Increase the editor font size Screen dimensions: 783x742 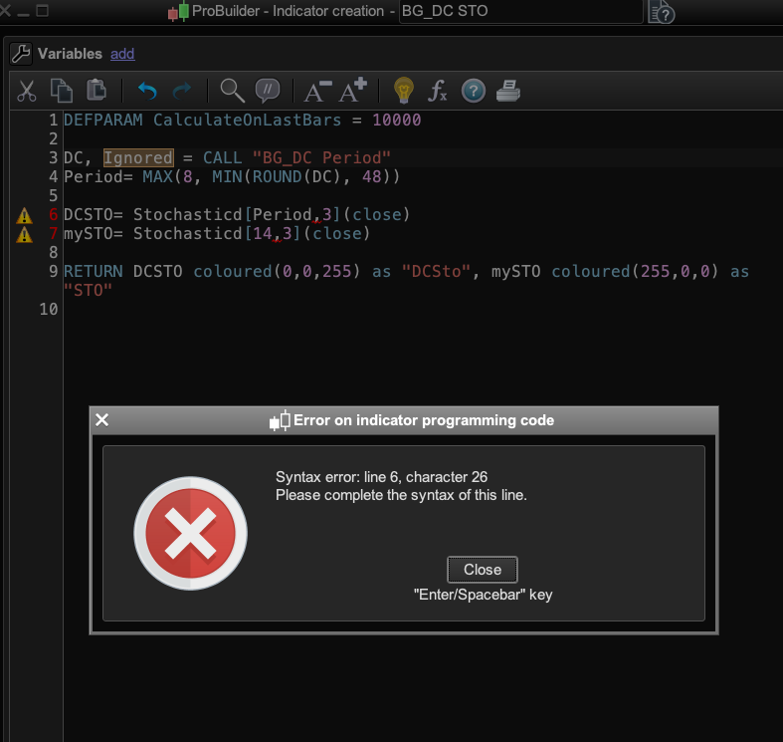tap(353, 90)
